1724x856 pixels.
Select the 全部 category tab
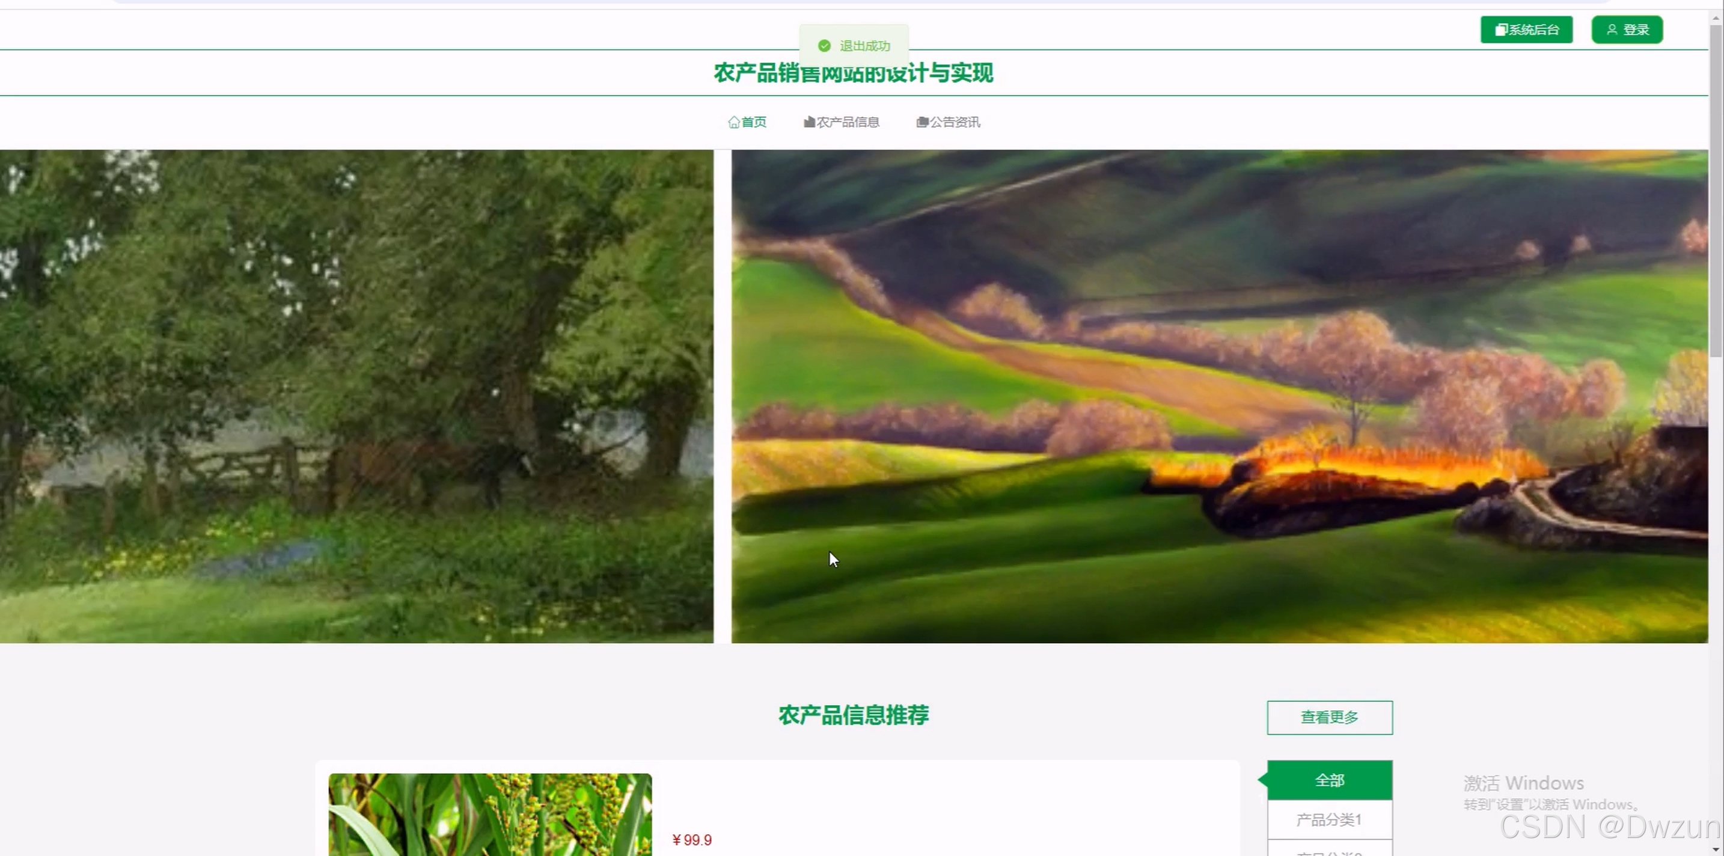click(1329, 780)
